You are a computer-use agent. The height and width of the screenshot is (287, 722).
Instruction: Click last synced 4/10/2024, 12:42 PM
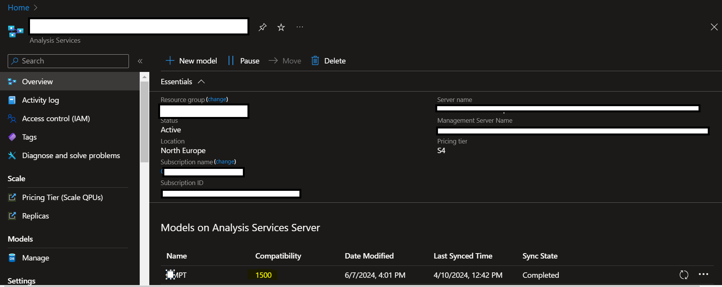pos(468,275)
